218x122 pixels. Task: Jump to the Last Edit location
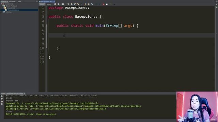coord(55,4)
